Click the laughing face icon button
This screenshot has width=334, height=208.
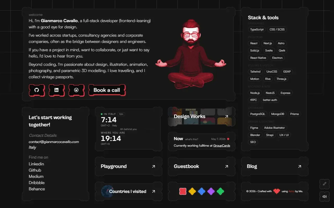coord(76,90)
